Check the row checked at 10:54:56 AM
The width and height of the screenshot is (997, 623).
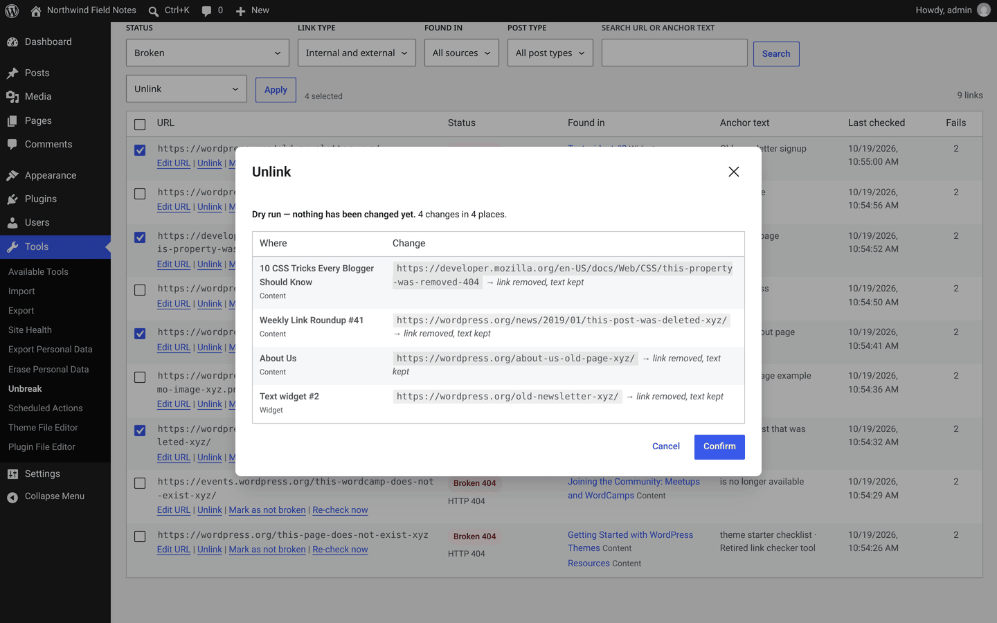(x=140, y=194)
